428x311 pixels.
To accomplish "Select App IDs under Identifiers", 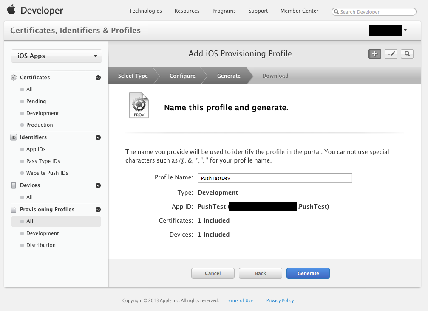I will 36,149.
